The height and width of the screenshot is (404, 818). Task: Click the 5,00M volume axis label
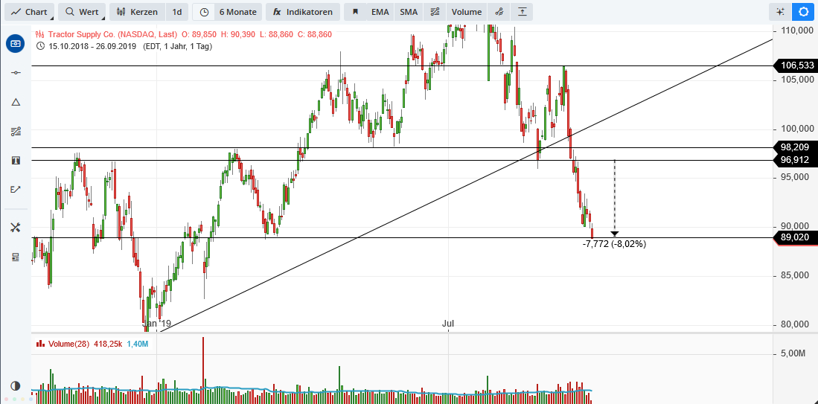tap(794, 353)
